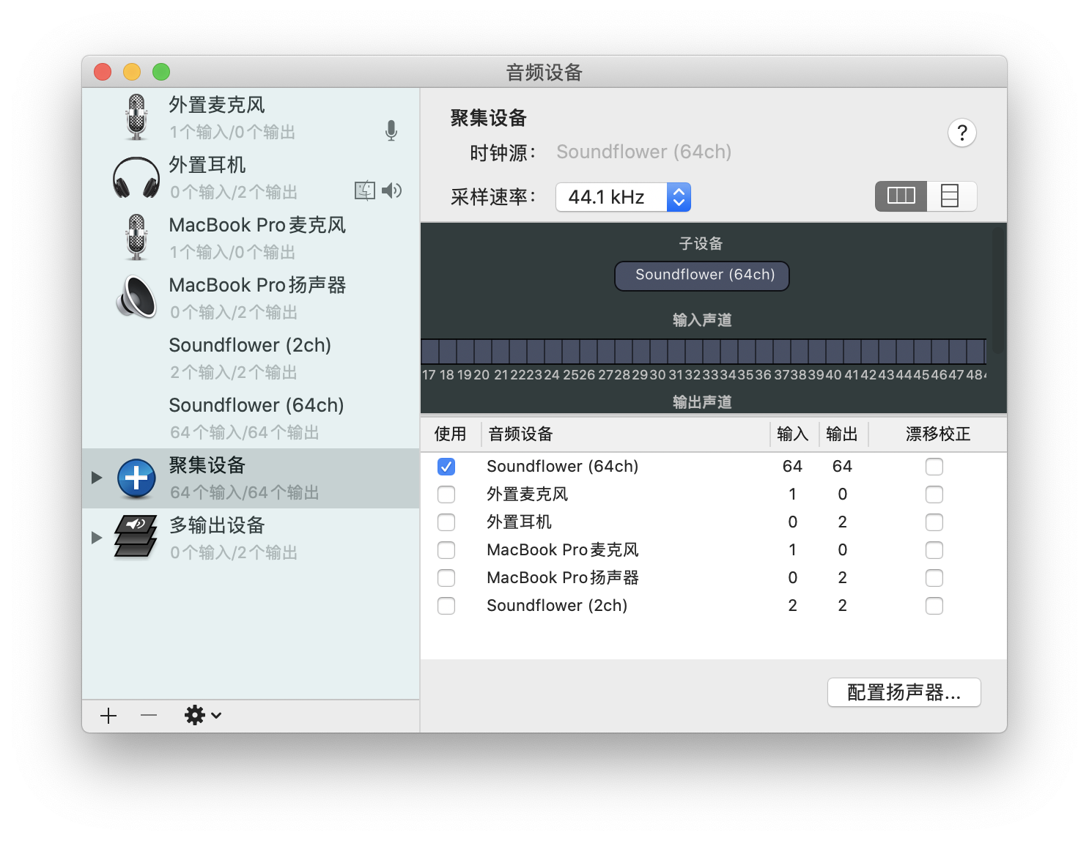Image resolution: width=1089 pixels, height=841 pixels.
Task: Select Soundflower (2ch) in device list
Action: pos(250,357)
